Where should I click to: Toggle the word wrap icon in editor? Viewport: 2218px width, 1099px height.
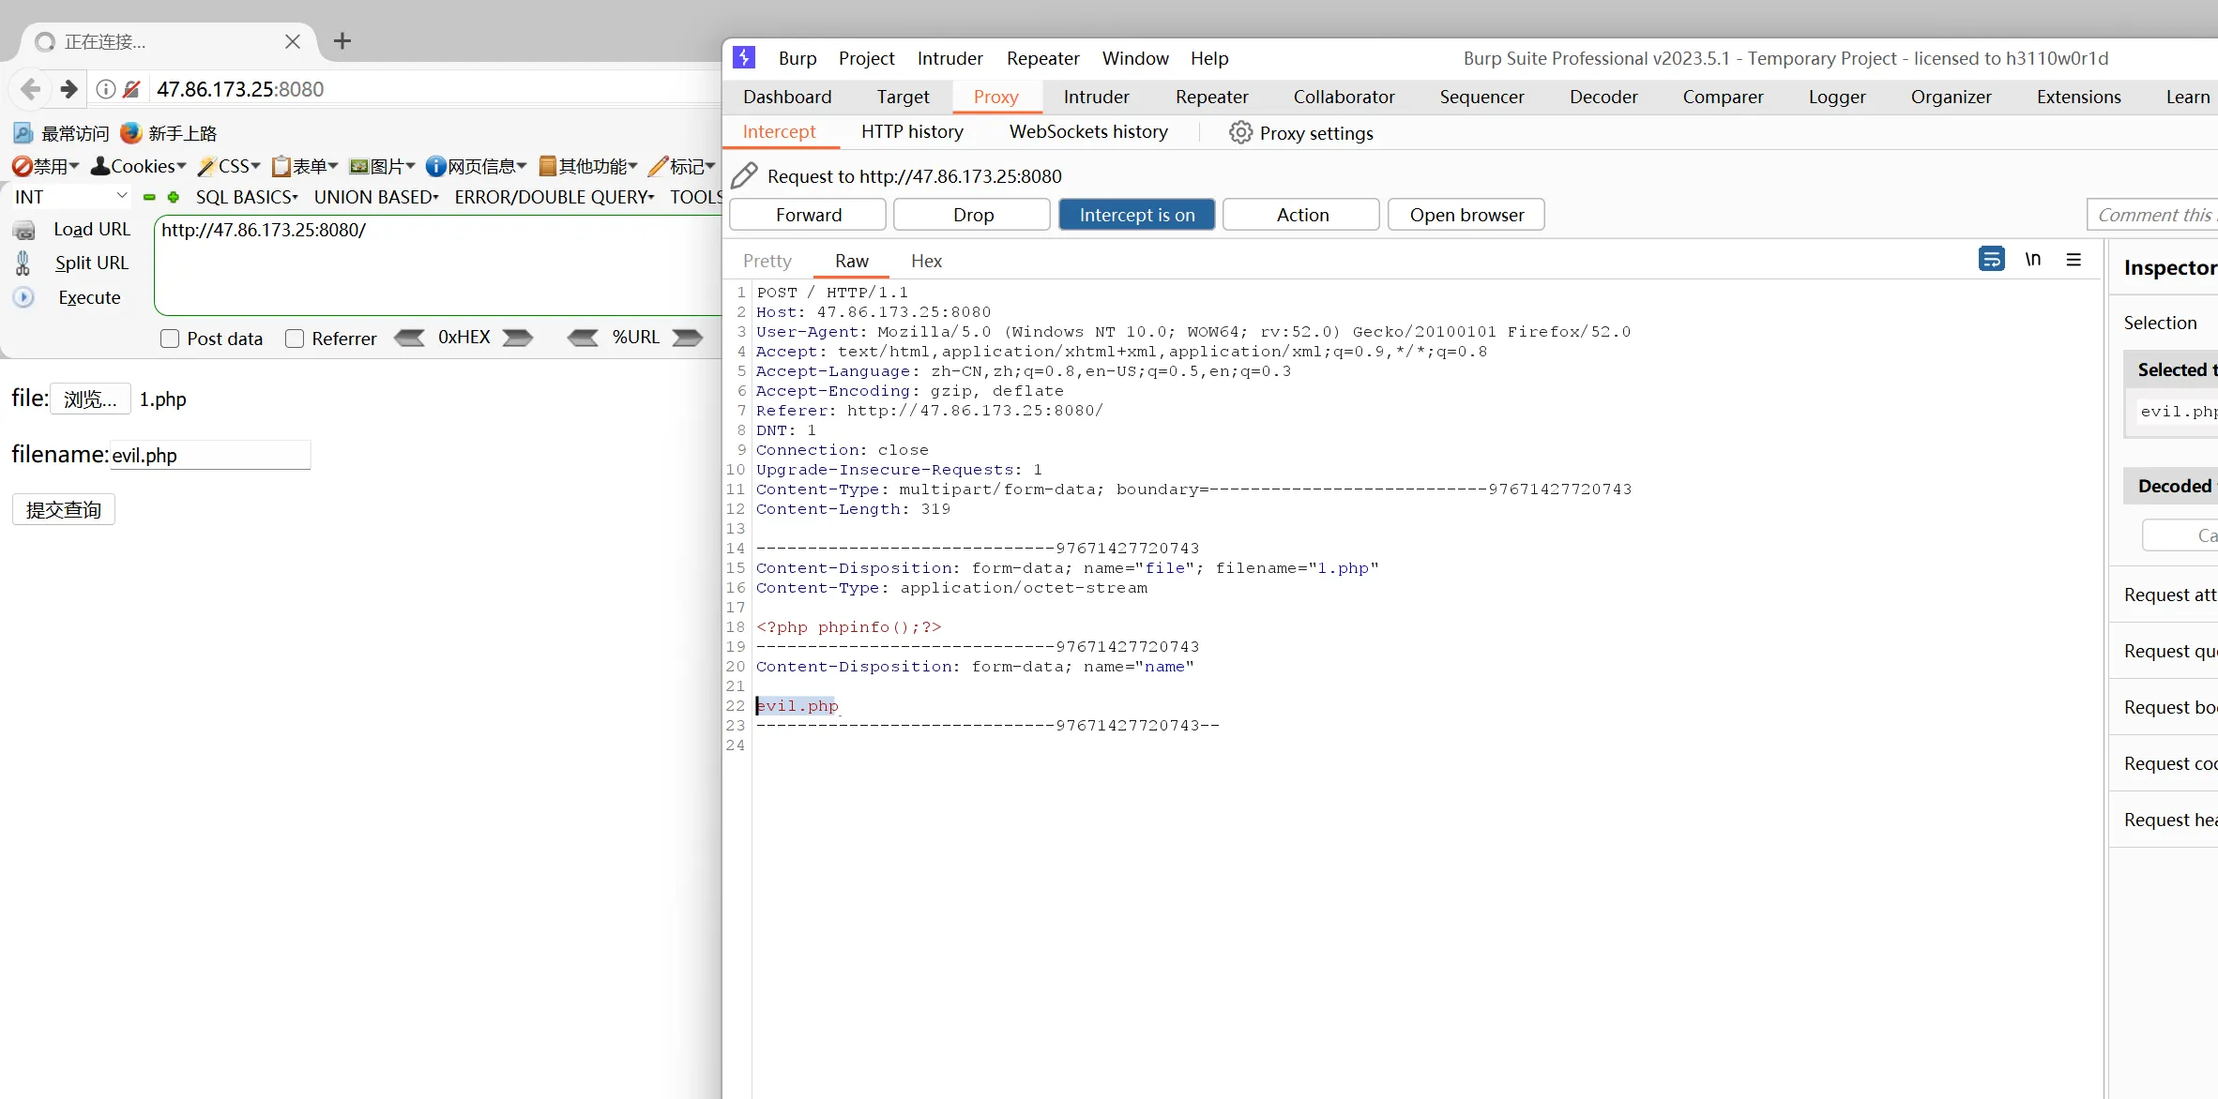pyautogui.click(x=1991, y=260)
